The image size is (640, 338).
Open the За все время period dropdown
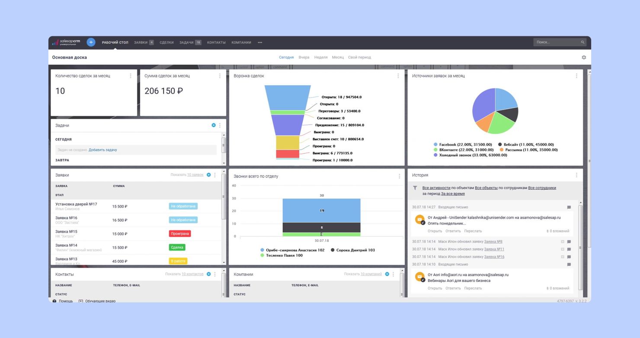(x=453, y=194)
